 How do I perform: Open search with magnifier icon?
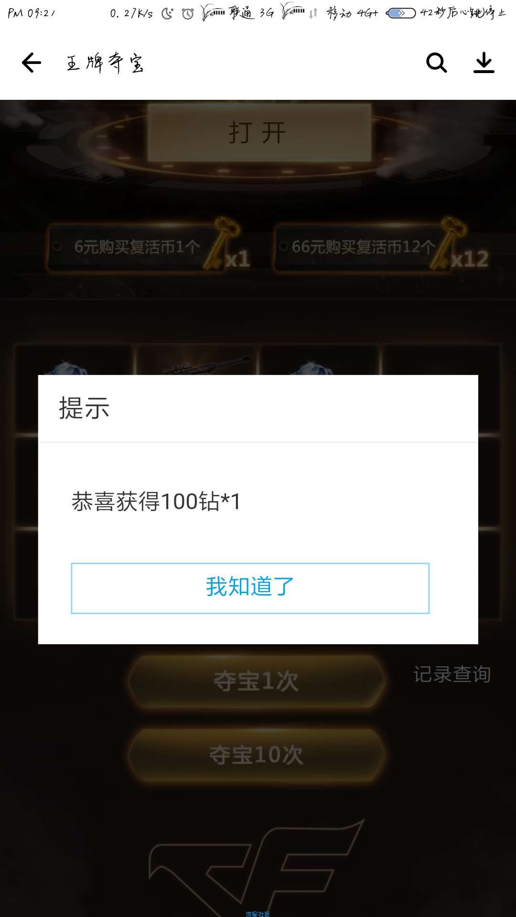[436, 63]
